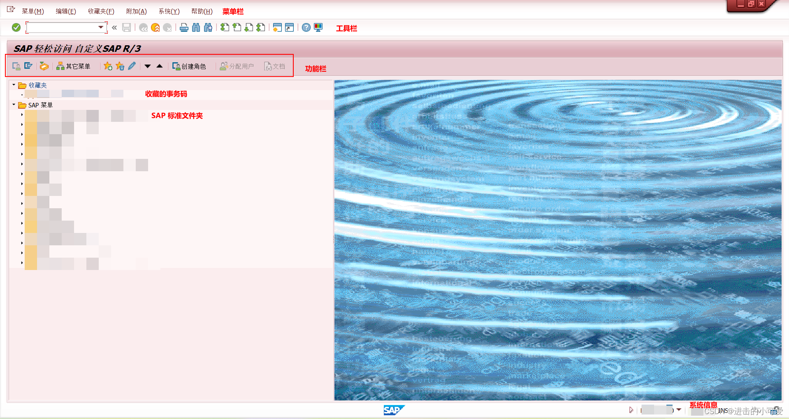
Task: Click the Cancel icon with an x
Action: click(x=167, y=28)
